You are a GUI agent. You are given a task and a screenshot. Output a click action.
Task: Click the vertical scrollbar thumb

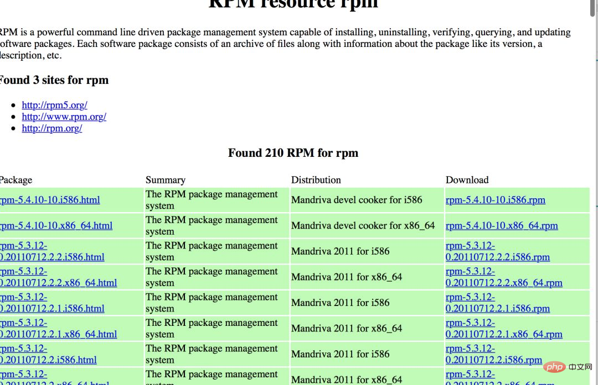(x=592, y=8)
